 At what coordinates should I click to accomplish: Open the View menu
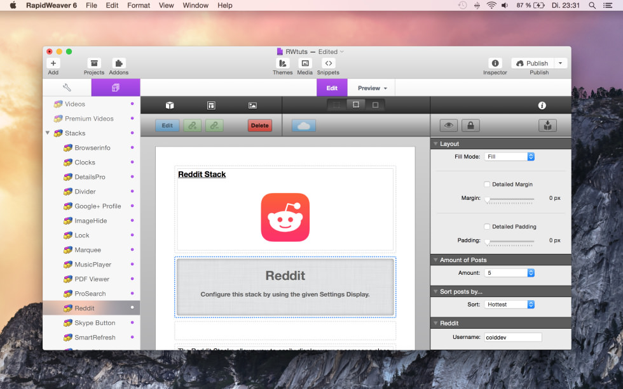coord(166,6)
